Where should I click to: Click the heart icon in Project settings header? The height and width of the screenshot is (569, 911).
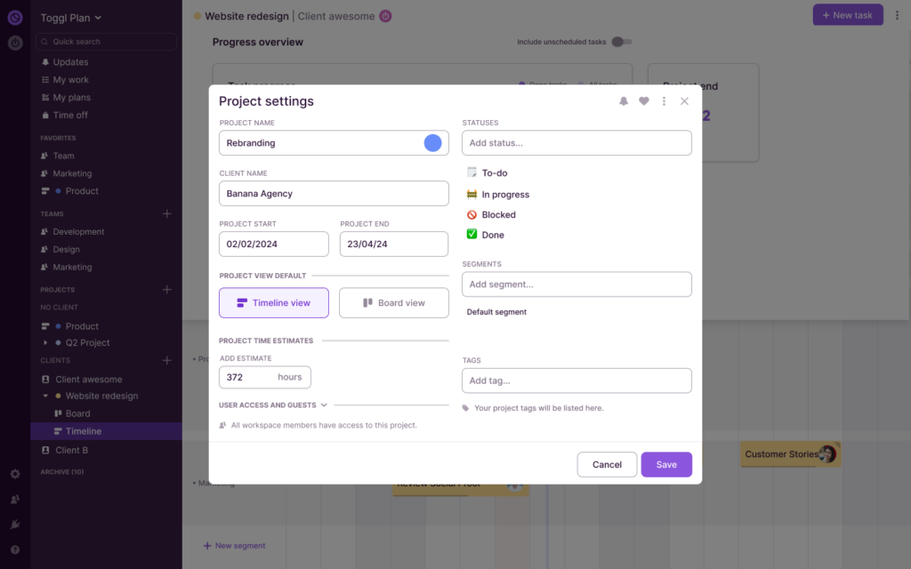tap(644, 101)
